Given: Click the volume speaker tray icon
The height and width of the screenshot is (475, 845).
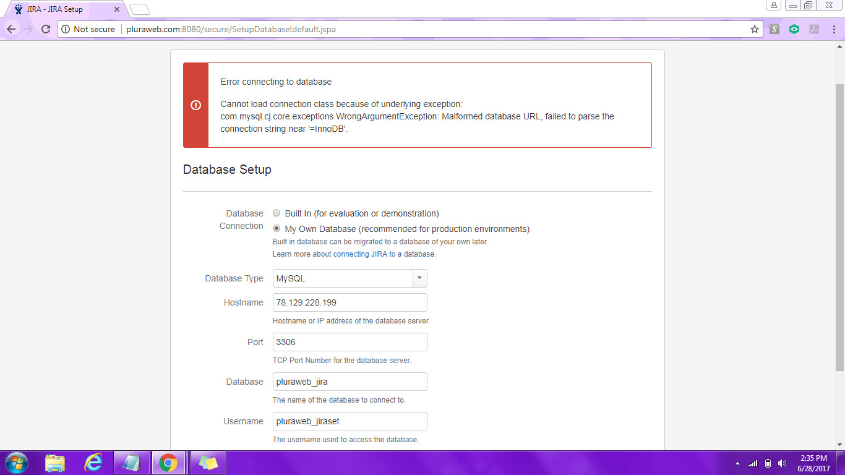Looking at the screenshot, I should (783, 463).
